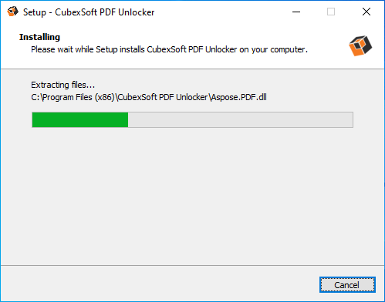Click "on your computer" in the header description

273,49
